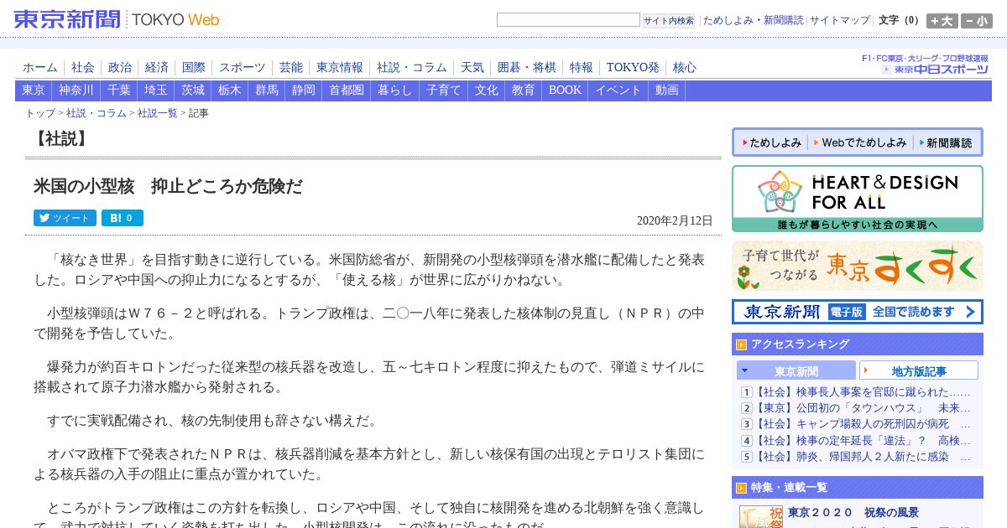Open the Tokyo Shimbun TOKYO Web logo

[117, 19]
